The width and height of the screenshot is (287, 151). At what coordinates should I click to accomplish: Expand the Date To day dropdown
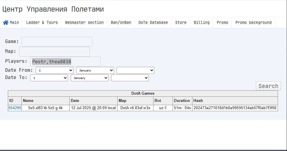pyautogui.click(x=49, y=78)
